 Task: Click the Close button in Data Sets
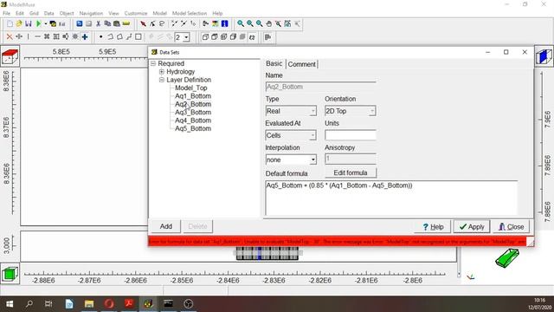[511, 227]
